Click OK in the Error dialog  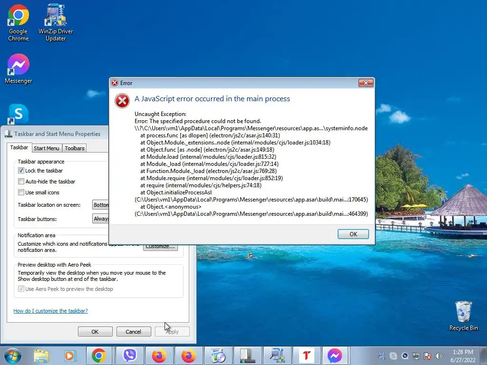pos(353,234)
